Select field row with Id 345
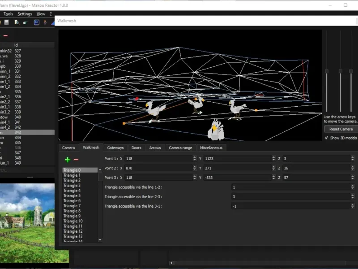The width and height of the screenshot is (358, 269). (x=27, y=143)
